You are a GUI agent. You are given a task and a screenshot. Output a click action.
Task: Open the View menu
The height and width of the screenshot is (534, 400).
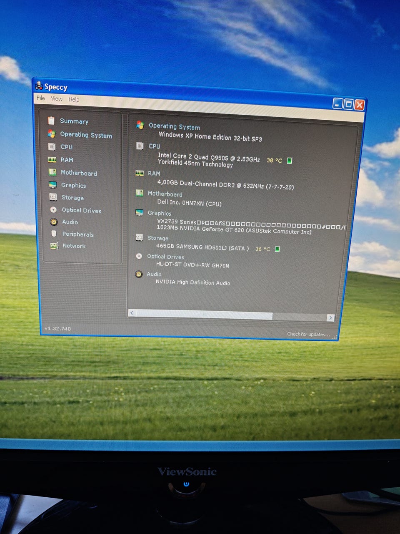(57, 99)
